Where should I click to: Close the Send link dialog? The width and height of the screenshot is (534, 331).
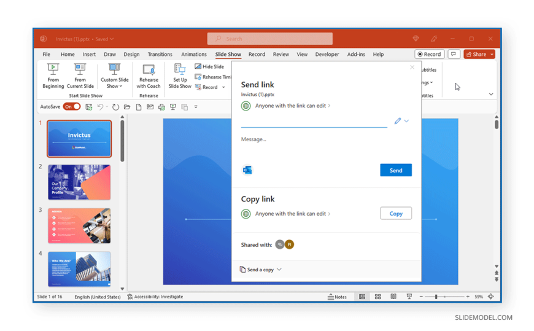[x=412, y=67]
